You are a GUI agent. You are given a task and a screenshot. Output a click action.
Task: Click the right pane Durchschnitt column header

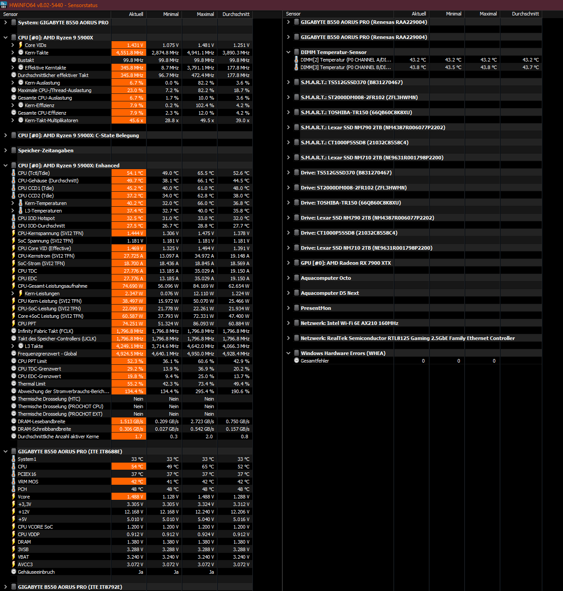point(521,14)
